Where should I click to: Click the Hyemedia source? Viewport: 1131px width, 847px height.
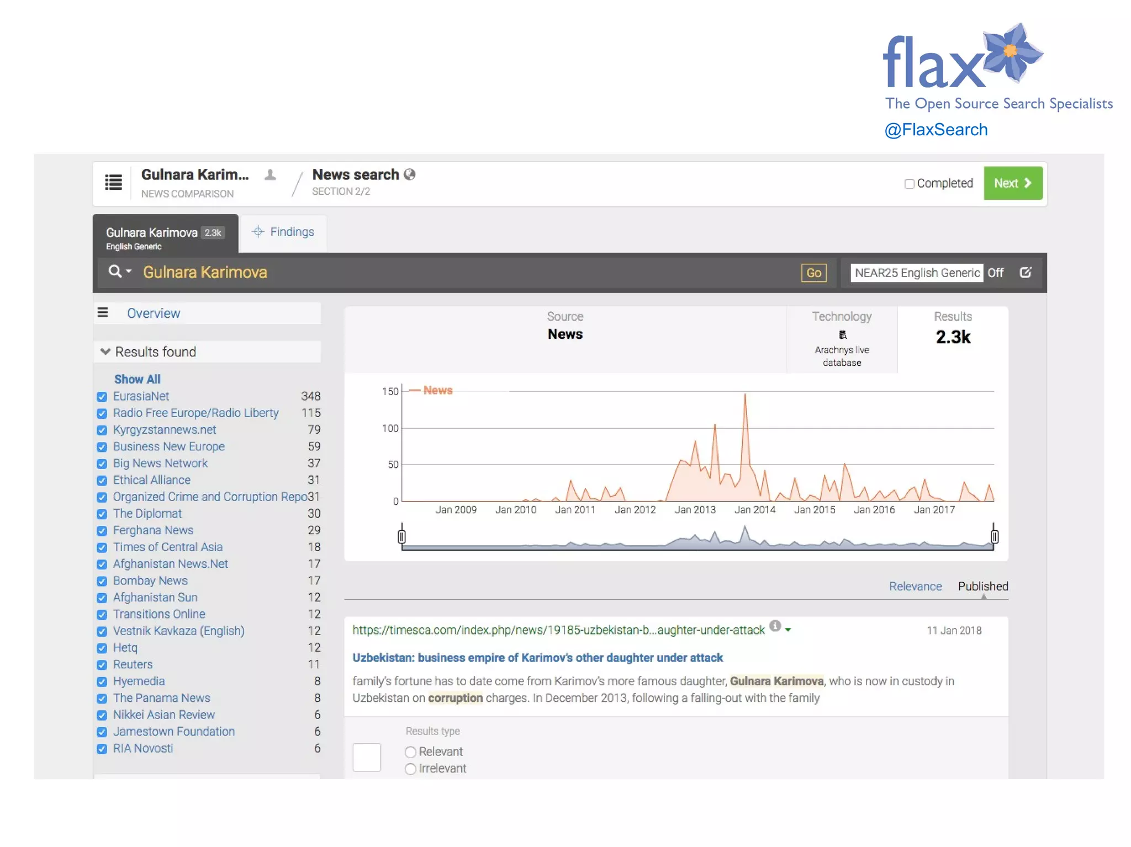pos(139,681)
